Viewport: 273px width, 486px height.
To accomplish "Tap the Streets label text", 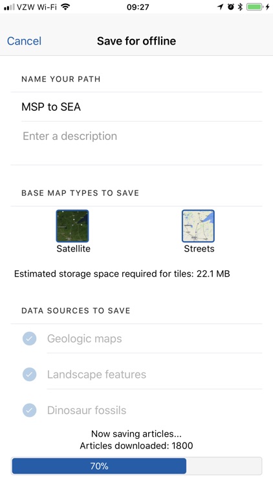I will pyautogui.click(x=199, y=249).
